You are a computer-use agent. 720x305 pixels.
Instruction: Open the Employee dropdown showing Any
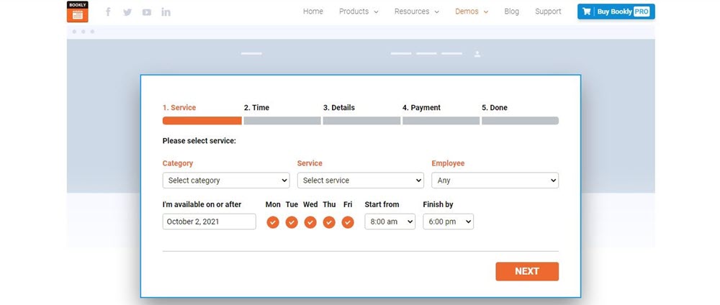click(x=495, y=181)
